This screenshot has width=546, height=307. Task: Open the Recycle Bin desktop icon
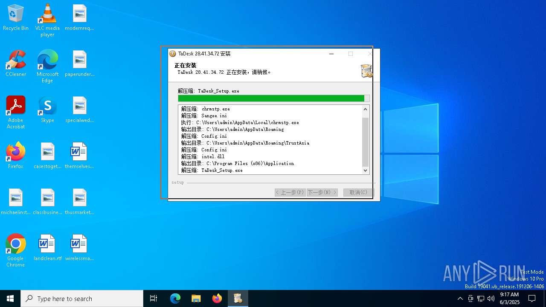pyautogui.click(x=16, y=17)
